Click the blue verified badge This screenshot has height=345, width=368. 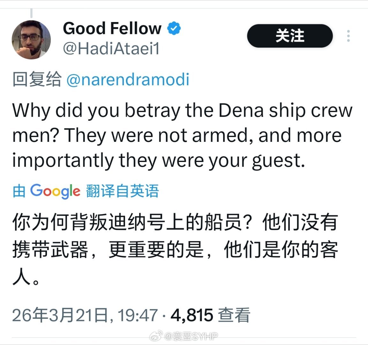pos(174,28)
